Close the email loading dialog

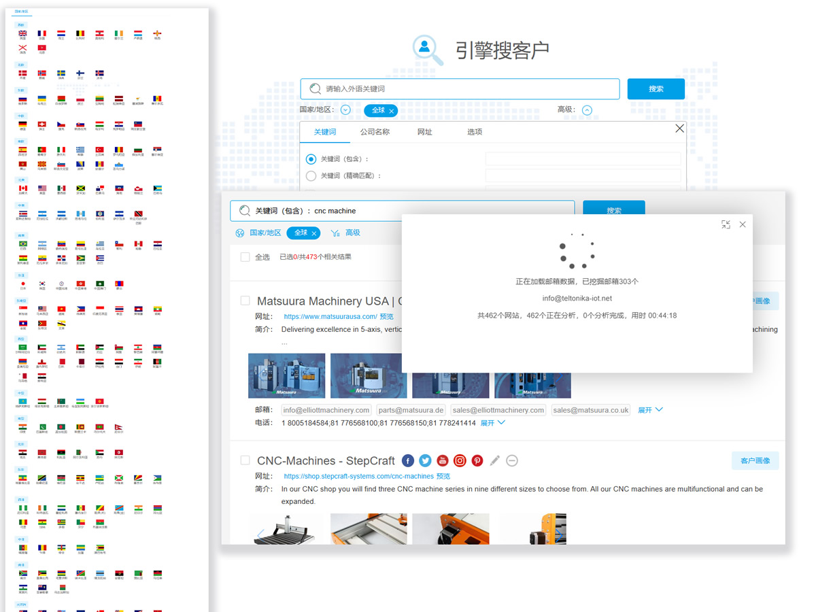coord(743,224)
